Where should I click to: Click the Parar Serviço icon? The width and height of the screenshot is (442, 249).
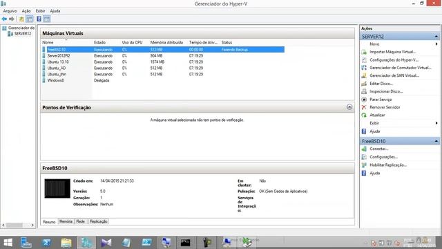[364, 100]
